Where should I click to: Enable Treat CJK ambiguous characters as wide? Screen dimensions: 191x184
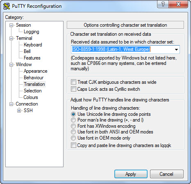point(73,82)
